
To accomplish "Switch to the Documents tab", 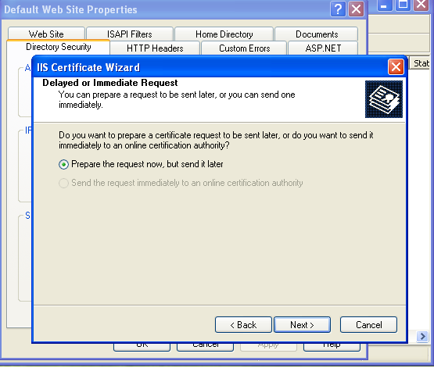I will [317, 34].
